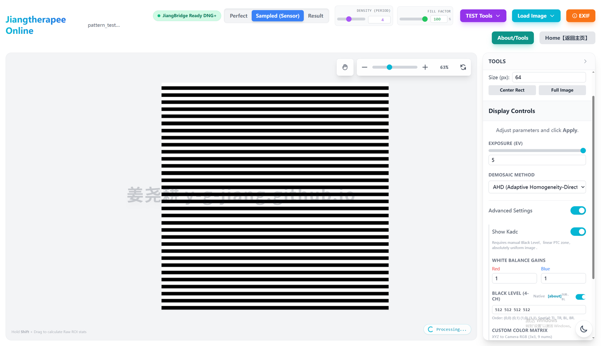Click the About/Tools button

click(513, 38)
